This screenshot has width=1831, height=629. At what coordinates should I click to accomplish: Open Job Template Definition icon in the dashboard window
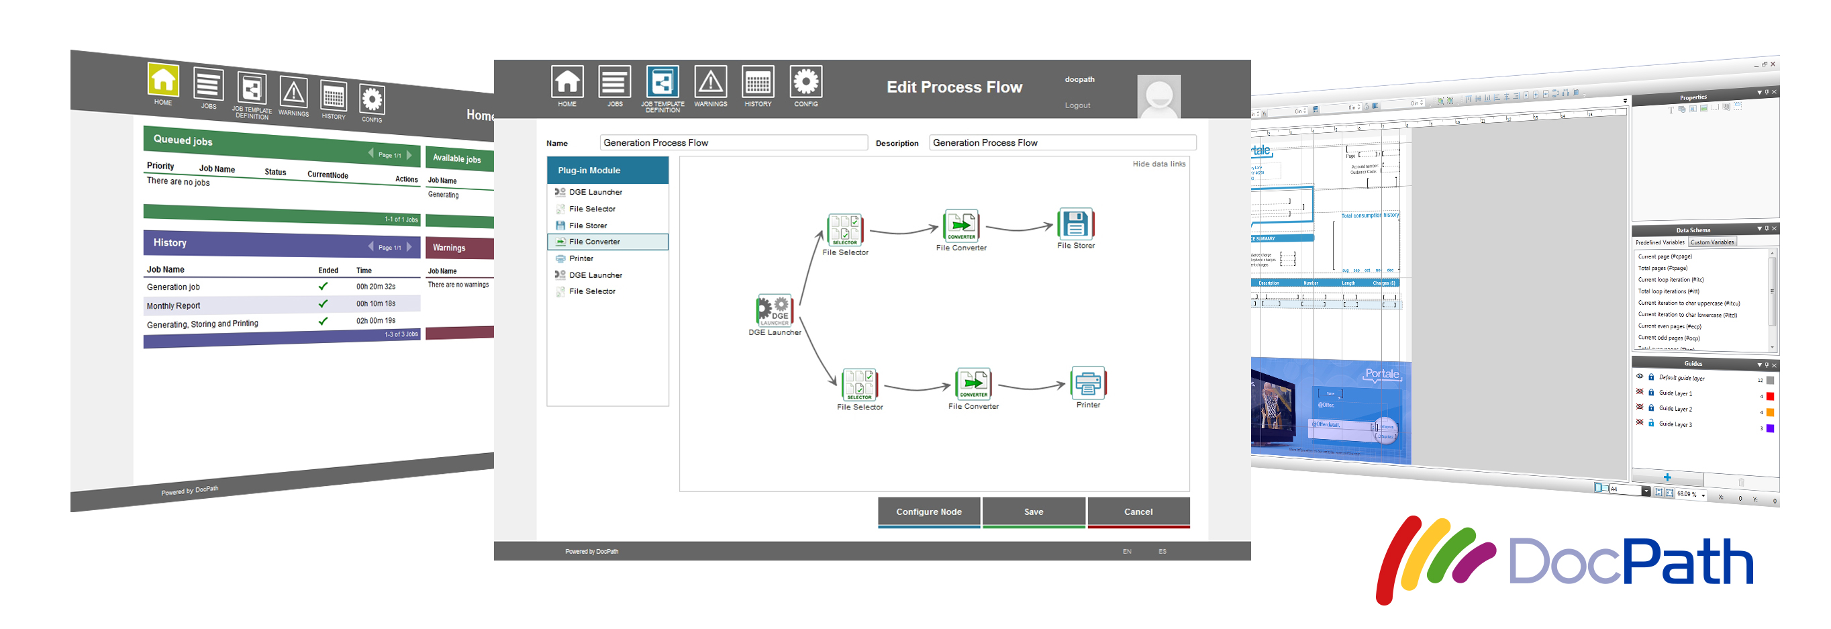click(252, 88)
